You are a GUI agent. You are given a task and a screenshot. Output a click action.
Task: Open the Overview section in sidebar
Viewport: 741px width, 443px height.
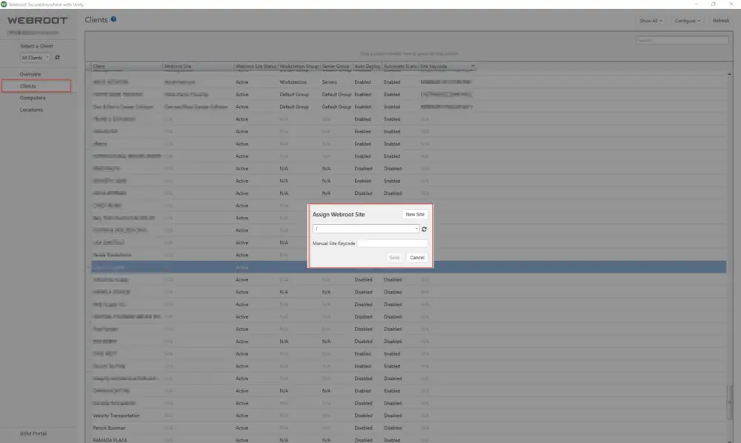[30, 74]
